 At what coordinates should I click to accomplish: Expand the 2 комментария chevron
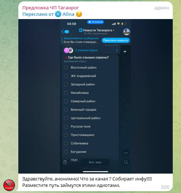117,50
